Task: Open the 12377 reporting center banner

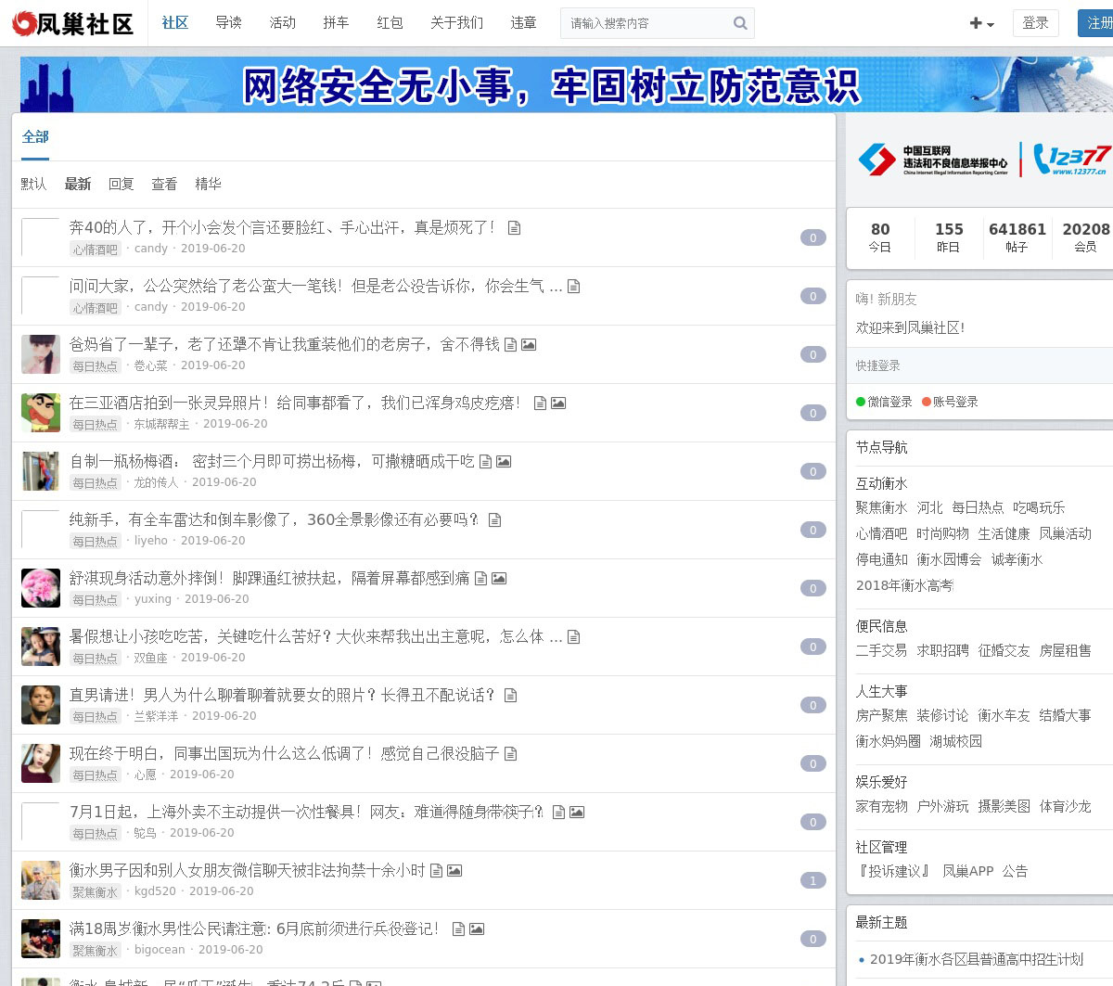Action: (981, 160)
